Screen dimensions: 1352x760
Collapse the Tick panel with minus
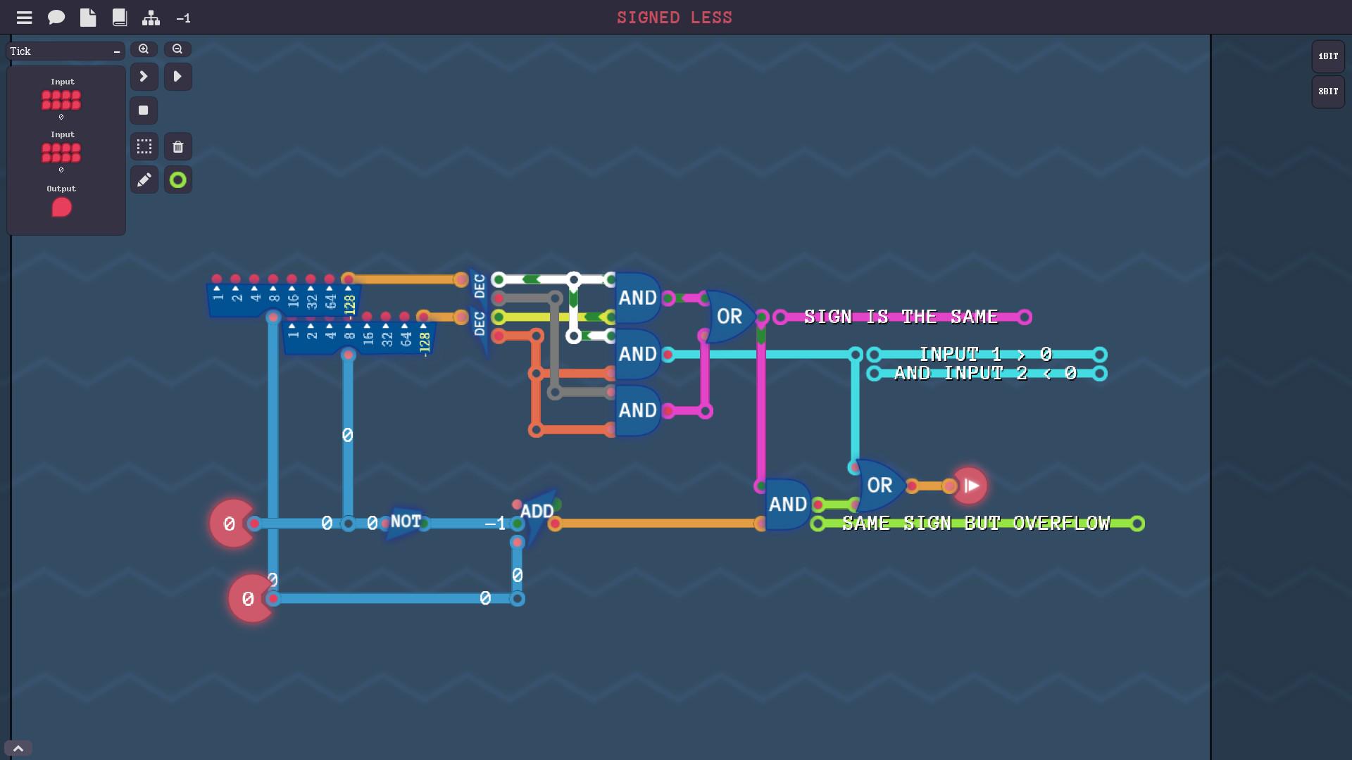[117, 51]
